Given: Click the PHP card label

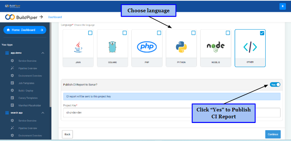Looking at the screenshot, I should click(x=147, y=62).
